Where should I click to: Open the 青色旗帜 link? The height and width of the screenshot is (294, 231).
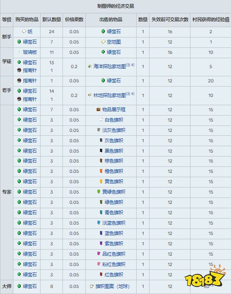(114, 213)
